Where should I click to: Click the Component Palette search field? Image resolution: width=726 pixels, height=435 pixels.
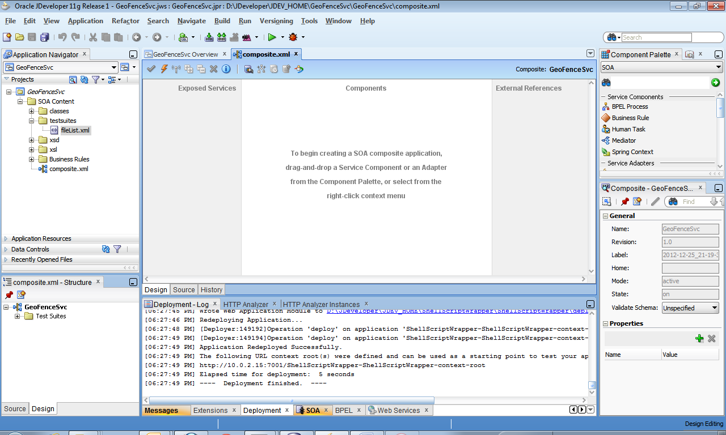pos(660,83)
